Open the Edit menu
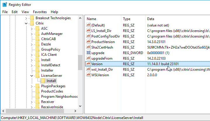This screenshot has height=121, width=210. tap(15, 12)
